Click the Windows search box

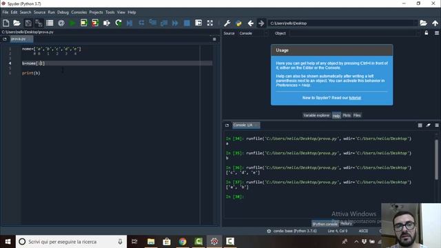coord(71,242)
